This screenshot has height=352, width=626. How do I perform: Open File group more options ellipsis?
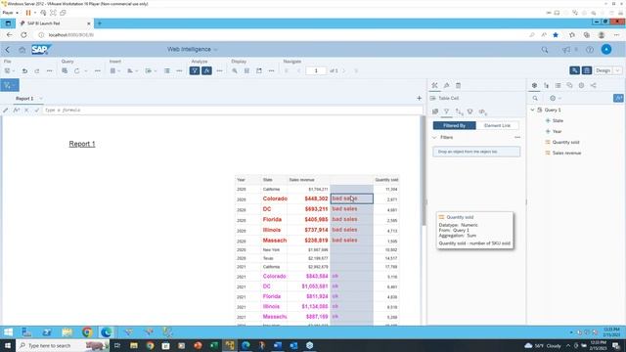[x=50, y=71]
